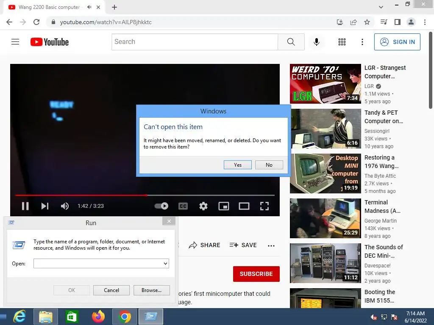This screenshot has height=325, width=434.
Task: Open more actions ellipsis below video
Action: tap(271, 245)
